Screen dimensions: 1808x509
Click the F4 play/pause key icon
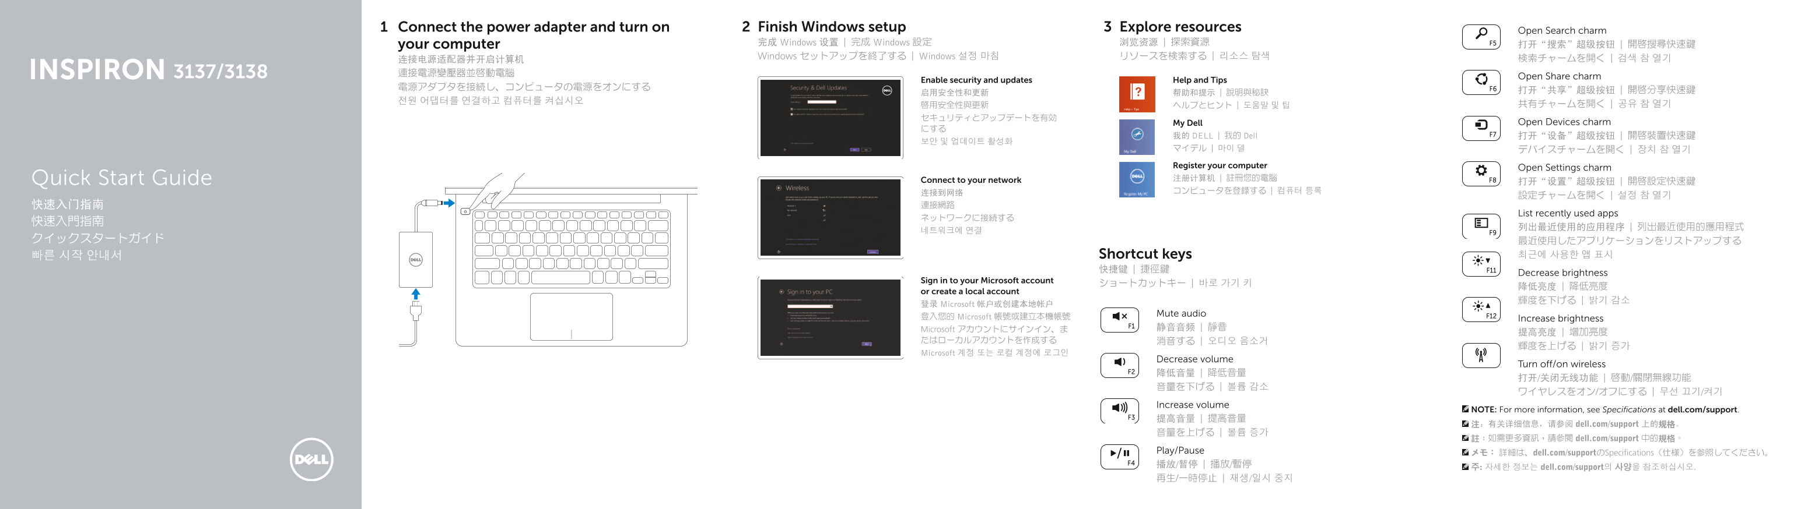[1119, 457]
